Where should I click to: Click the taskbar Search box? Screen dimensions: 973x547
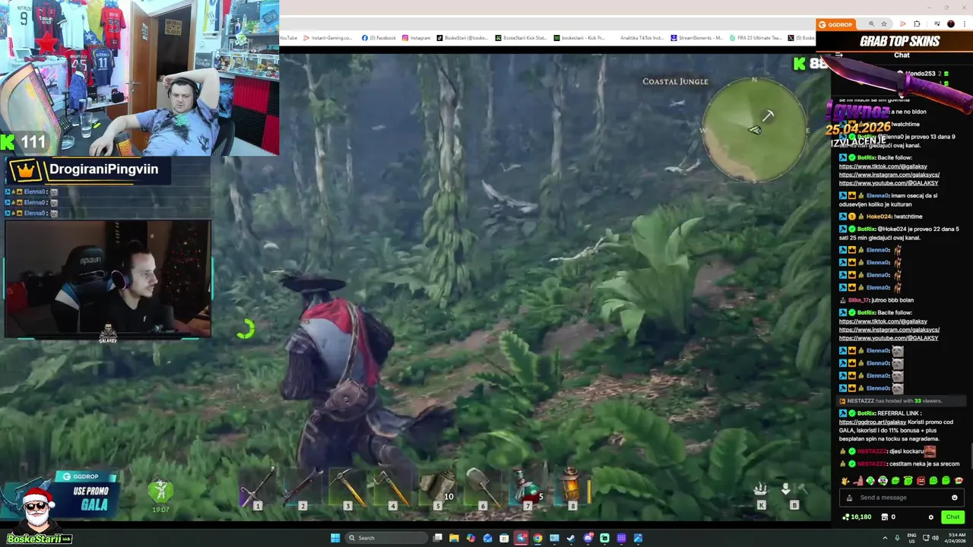tap(386, 538)
